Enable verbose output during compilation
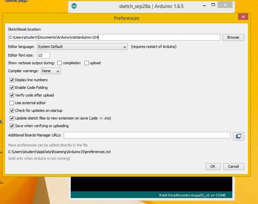The height and width of the screenshot is (204, 258). [60, 63]
